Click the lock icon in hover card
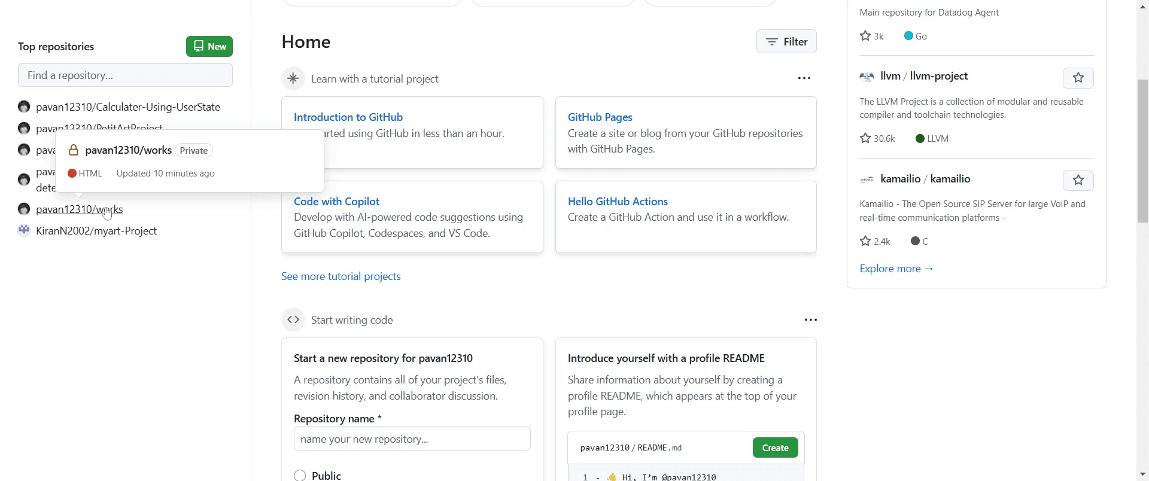 pyautogui.click(x=74, y=150)
